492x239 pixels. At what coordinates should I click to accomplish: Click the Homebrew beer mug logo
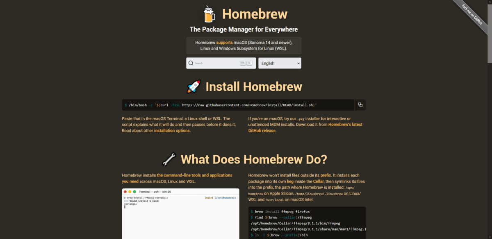point(209,14)
